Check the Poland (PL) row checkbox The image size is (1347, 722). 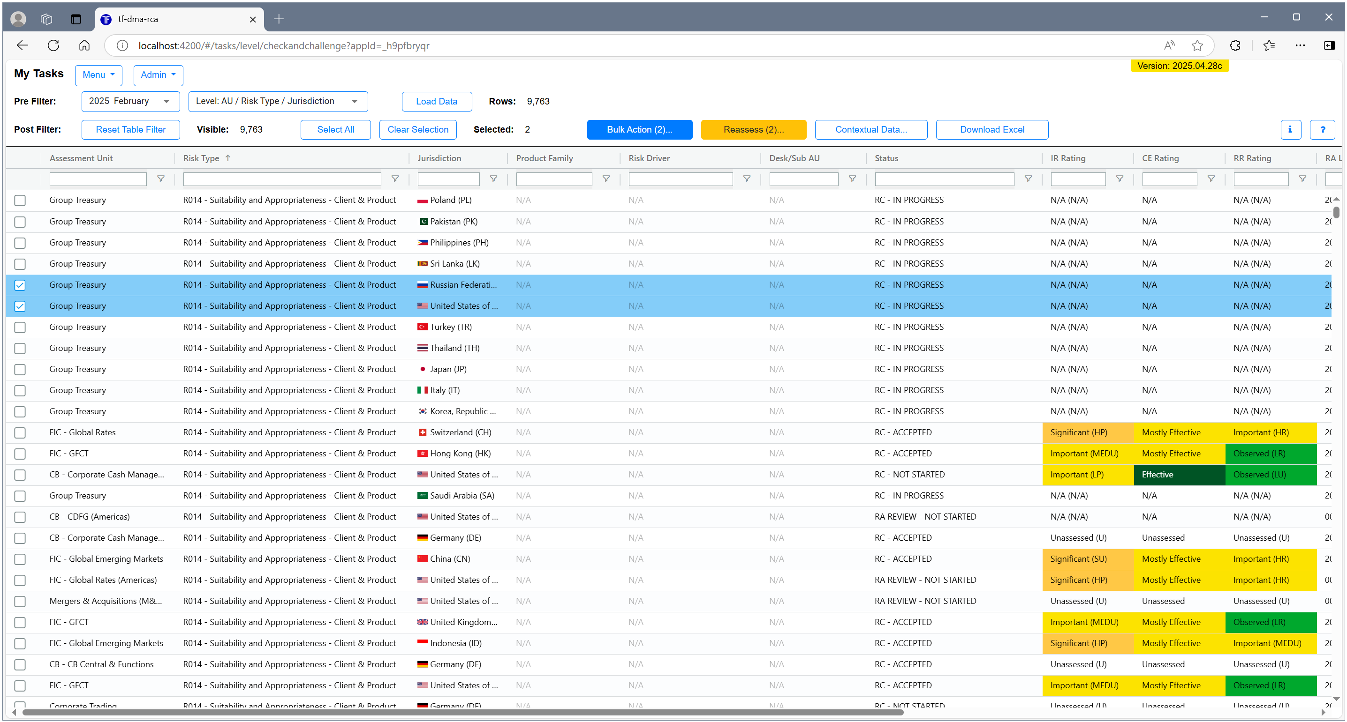(20, 201)
